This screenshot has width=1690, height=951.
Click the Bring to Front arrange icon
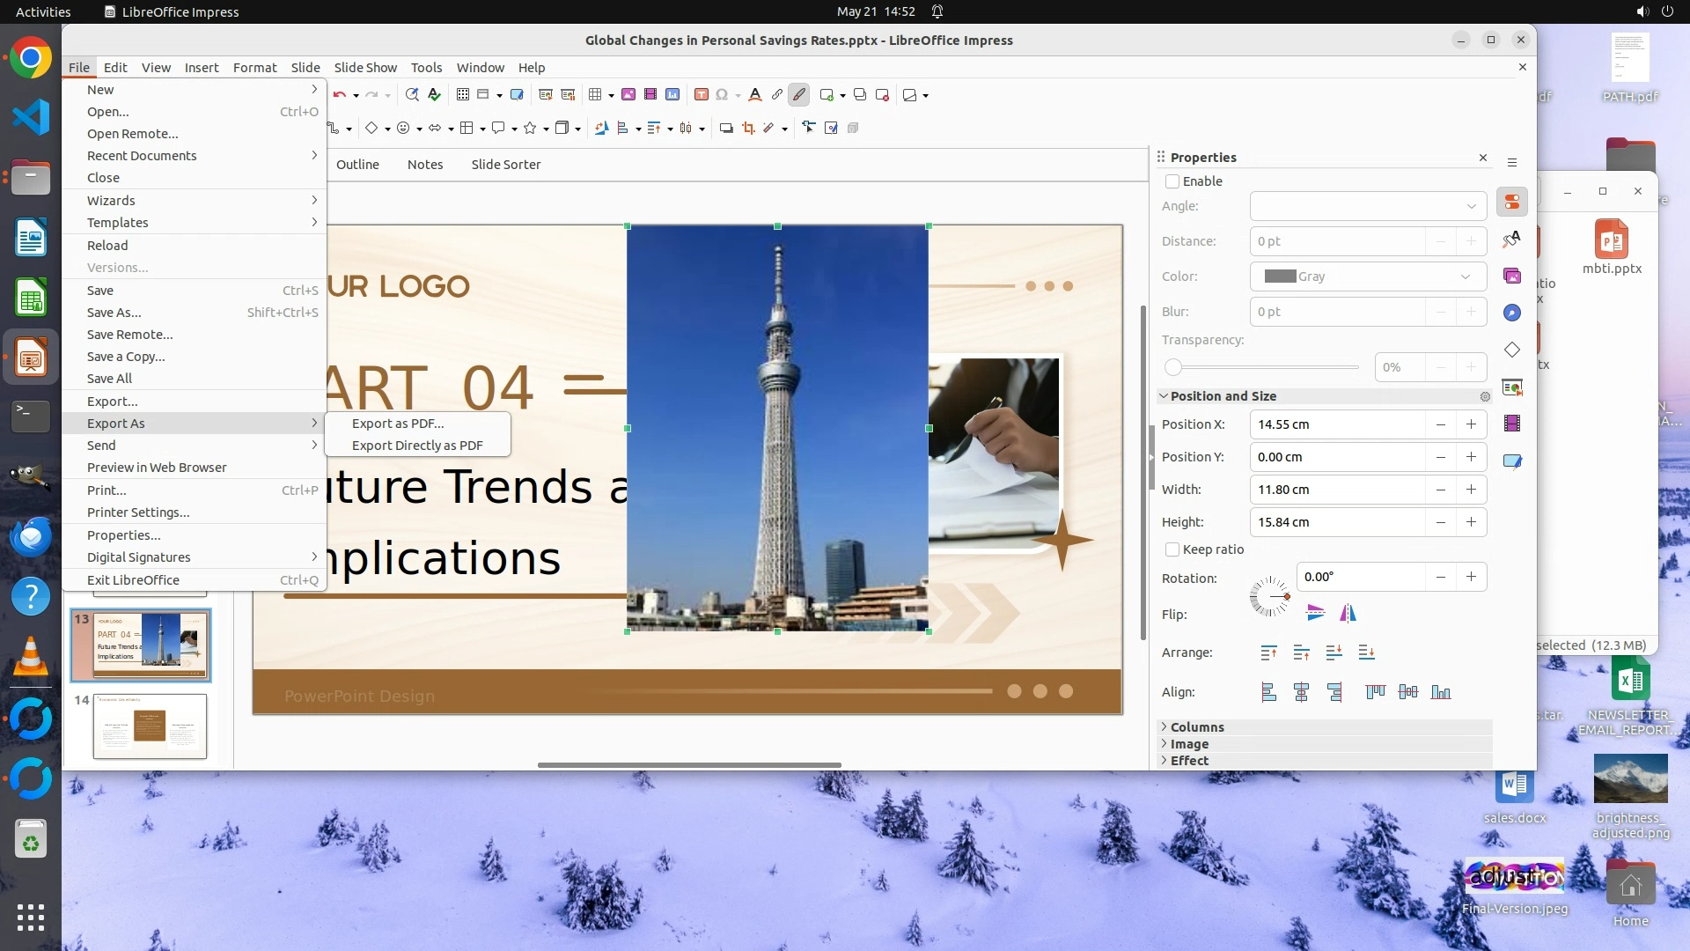tap(1268, 652)
